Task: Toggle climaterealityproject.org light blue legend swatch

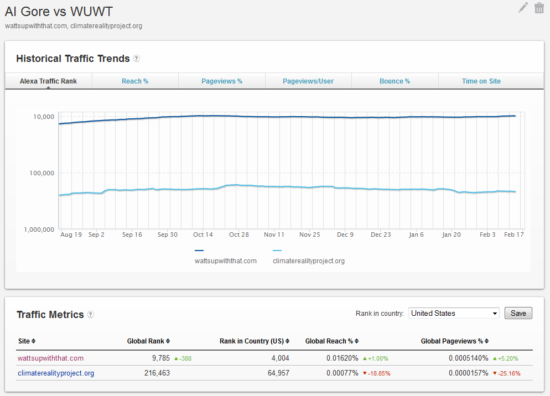Action: tap(277, 251)
